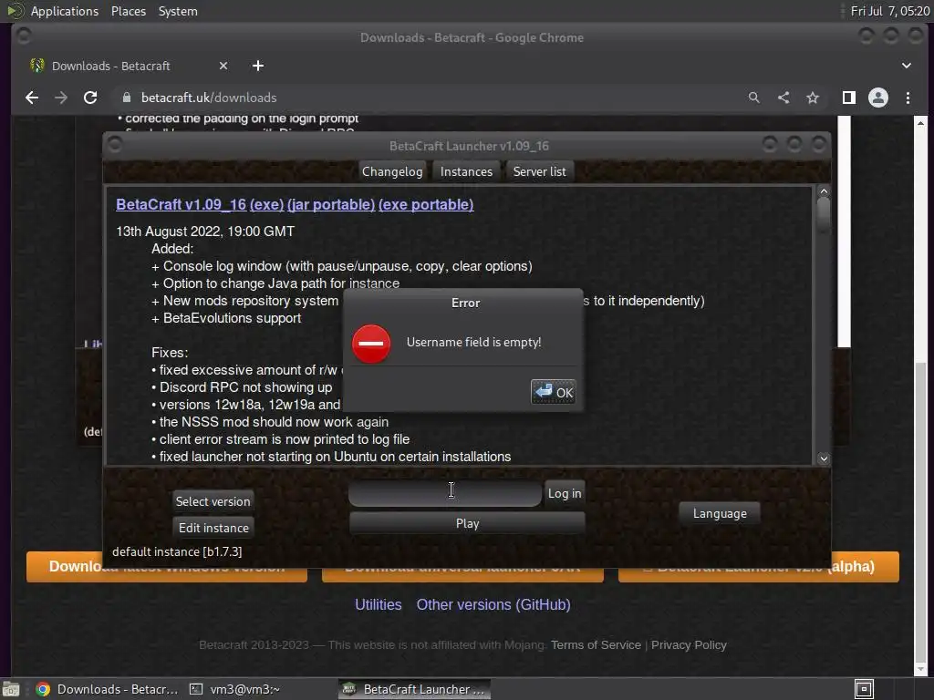
Task: Toggle Chrome side panel icon
Action: pyautogui.click(x=849, y=98)
